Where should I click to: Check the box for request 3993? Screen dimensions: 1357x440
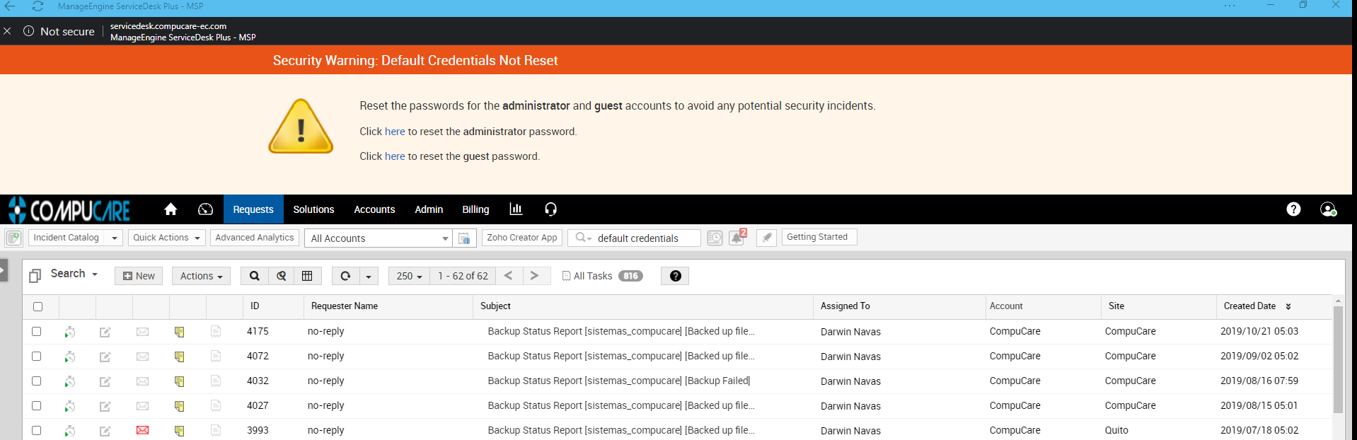pos(37,430)
